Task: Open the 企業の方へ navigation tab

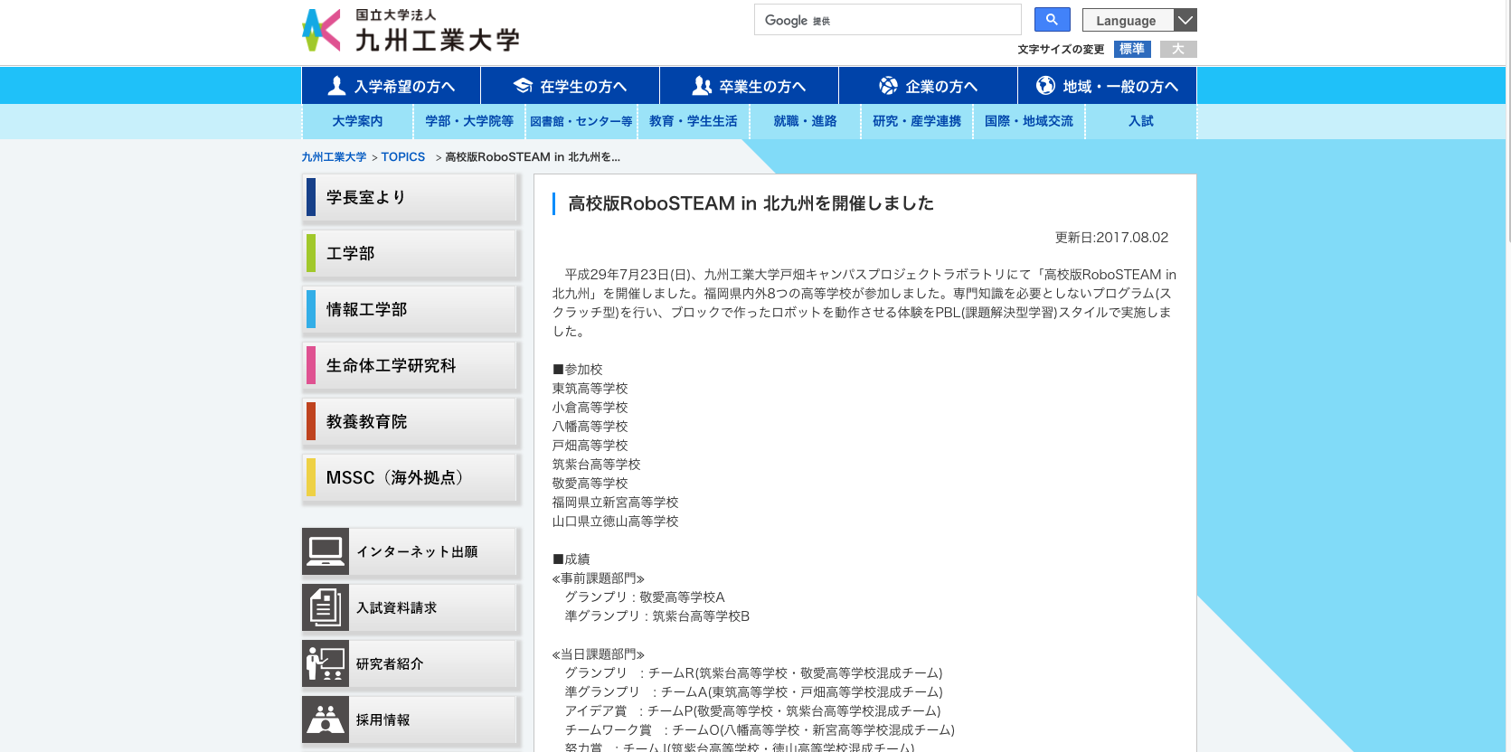Action: (928, 86)
